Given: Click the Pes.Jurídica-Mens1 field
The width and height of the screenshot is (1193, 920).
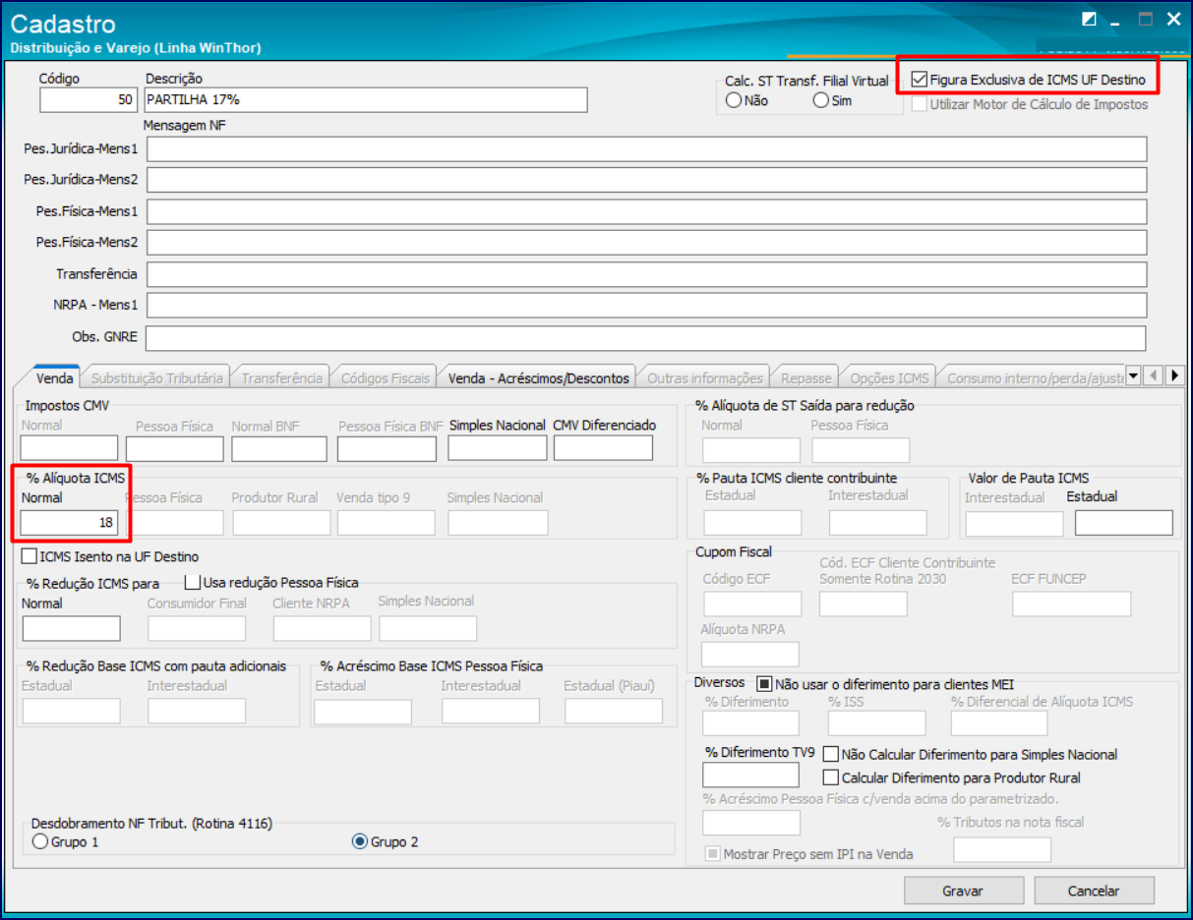Looking at the screenshot, I should (646, 149).
